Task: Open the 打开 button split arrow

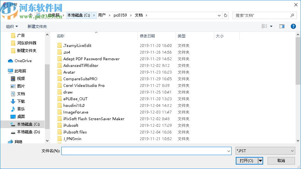Action: [x=260, y=161]
